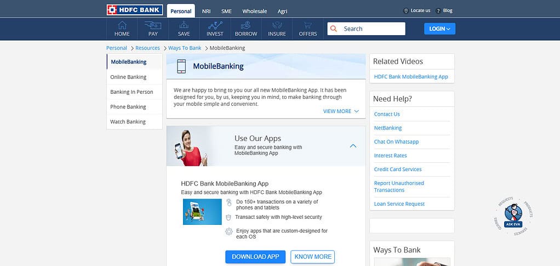Click the Blog question mark icon

pyautogui.click(x=438, y=11)
